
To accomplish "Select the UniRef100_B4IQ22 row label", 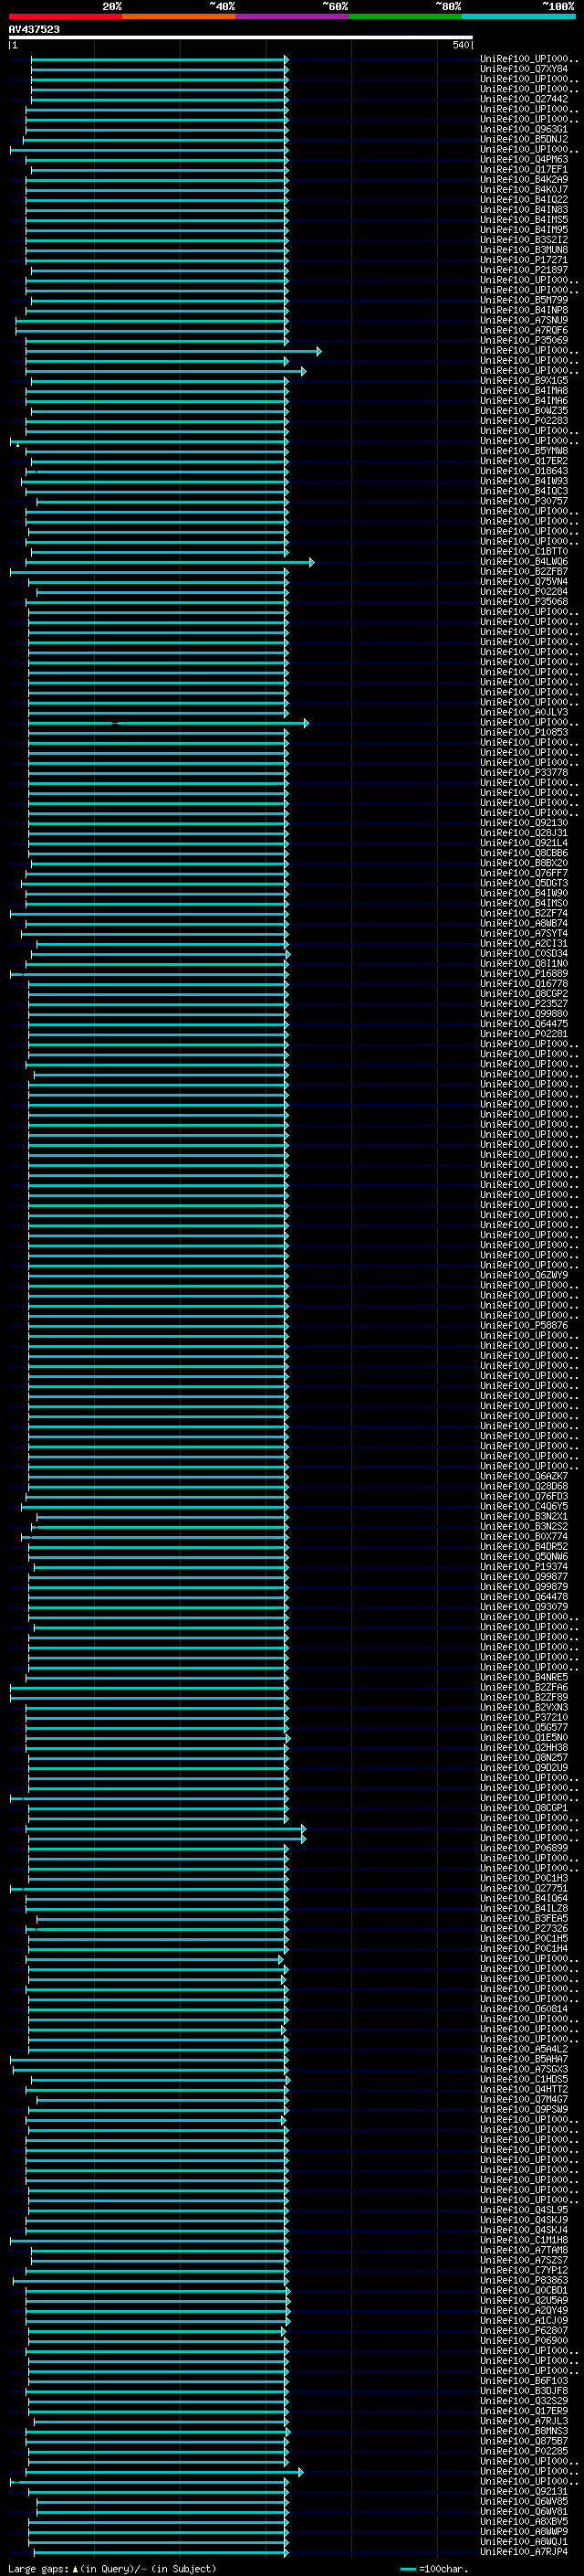I will pyautogui.click(x=524, y=199).
